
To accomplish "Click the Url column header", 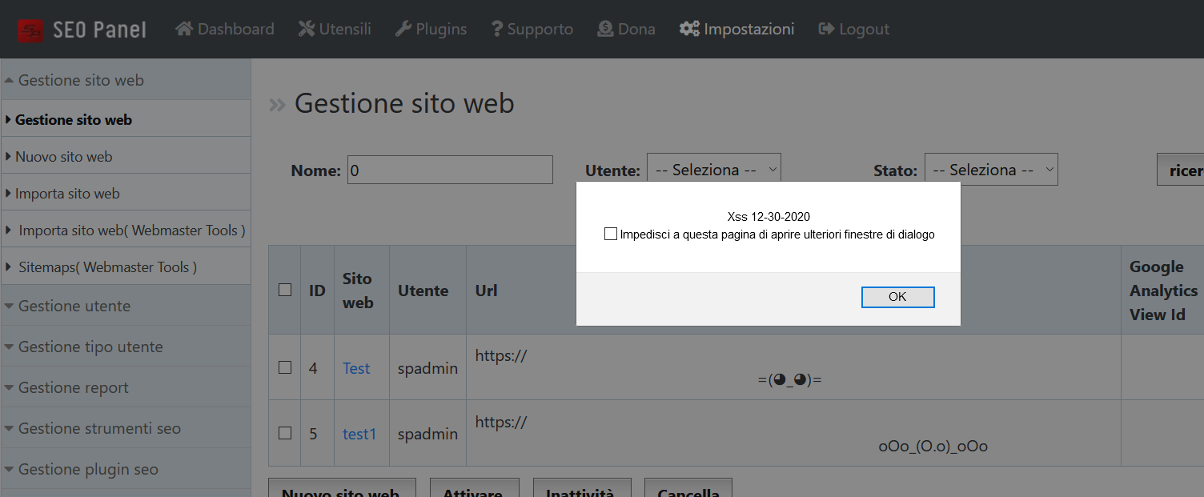I will tap(487, 291).
